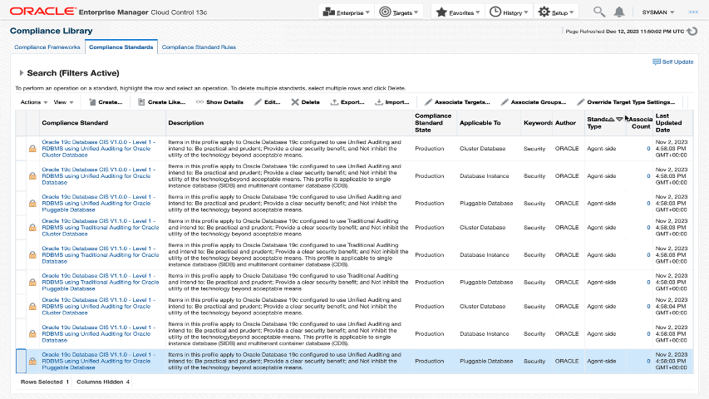Click the Keywords column header
709x399 pixels.
[538, 122]
